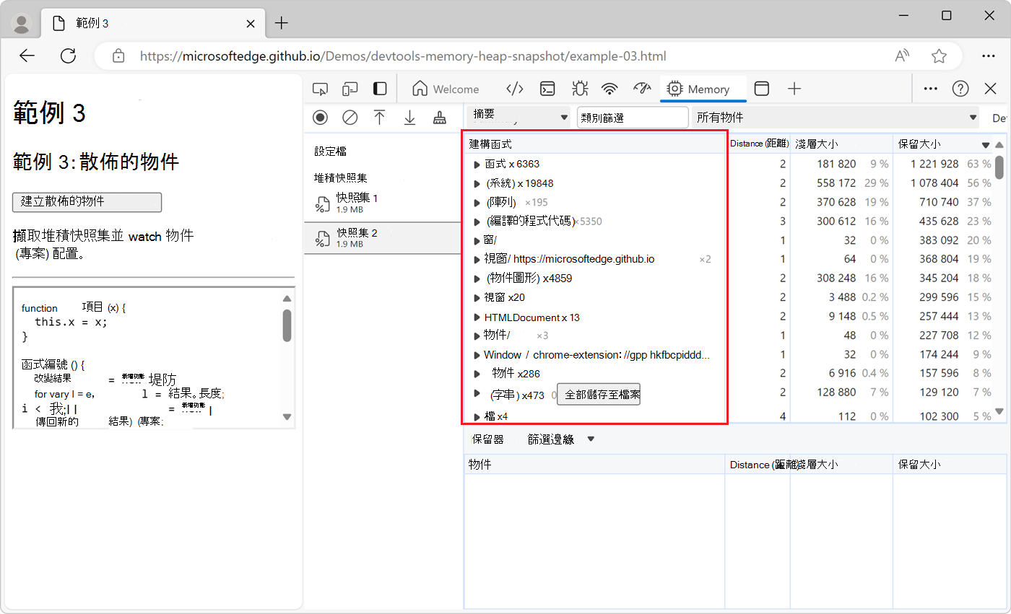
Task: Expand the (系統) x 19848 row
Action: 477,183
